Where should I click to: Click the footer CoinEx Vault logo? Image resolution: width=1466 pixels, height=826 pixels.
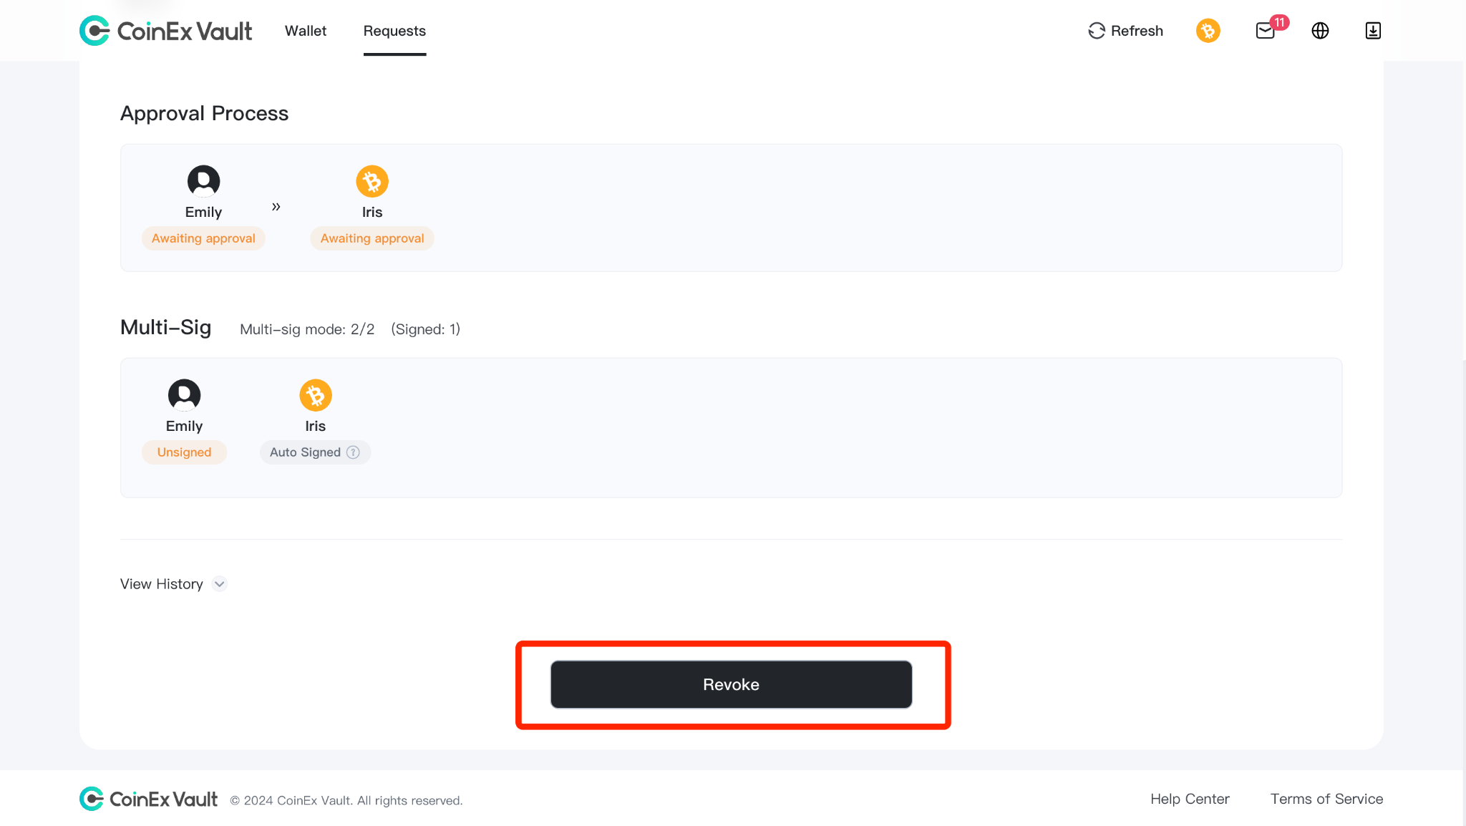pyautogui.click(x=148, y=799)
